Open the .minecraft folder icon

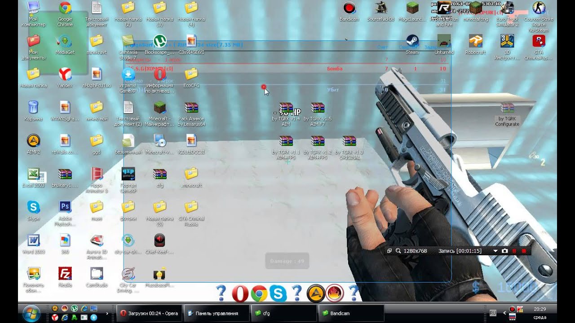191,174
